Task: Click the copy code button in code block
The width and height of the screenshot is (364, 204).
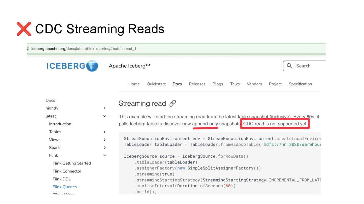Action: (x=314, y=138)
